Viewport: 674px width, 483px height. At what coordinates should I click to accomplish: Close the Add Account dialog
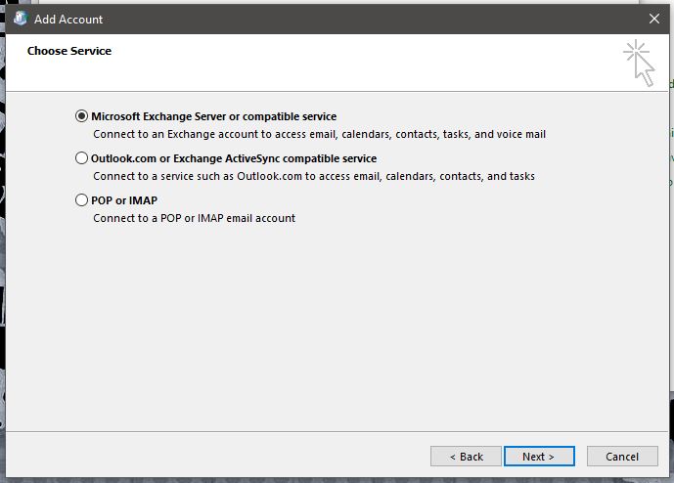[653, 19]
